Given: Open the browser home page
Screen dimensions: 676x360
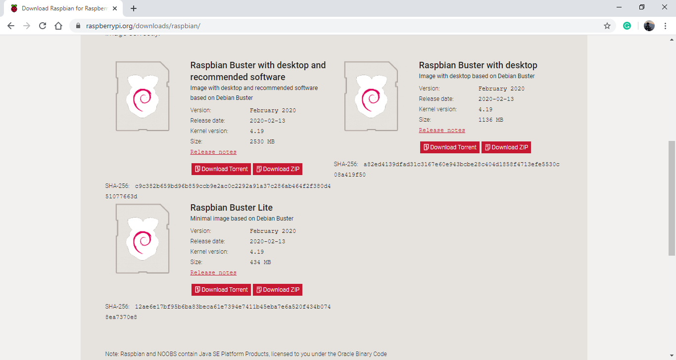Looking at the screenshot, I should point(58,26).
